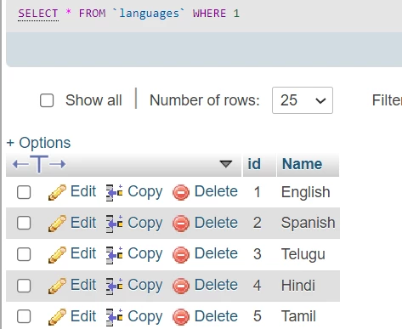Click the Spanish name cell
Image resolution: width=402 pixels, height=329 pixels.
[x=309, y=223]
